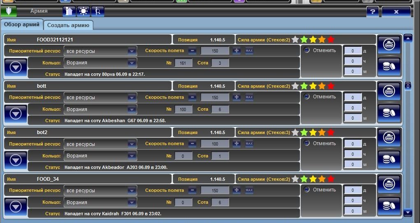Viewport: 420px width, 223px height.
Task: Select the Обзор армий tab
Action: point(22,25)
